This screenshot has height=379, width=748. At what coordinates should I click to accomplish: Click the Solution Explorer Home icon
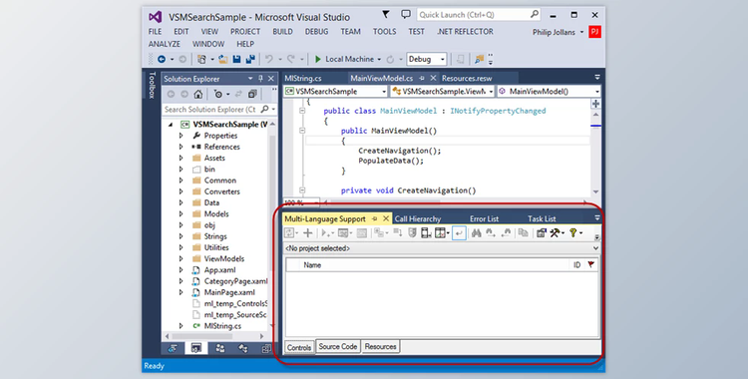[198, 94]
